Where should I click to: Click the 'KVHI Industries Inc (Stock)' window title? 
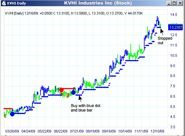click(x=98, y=3)
